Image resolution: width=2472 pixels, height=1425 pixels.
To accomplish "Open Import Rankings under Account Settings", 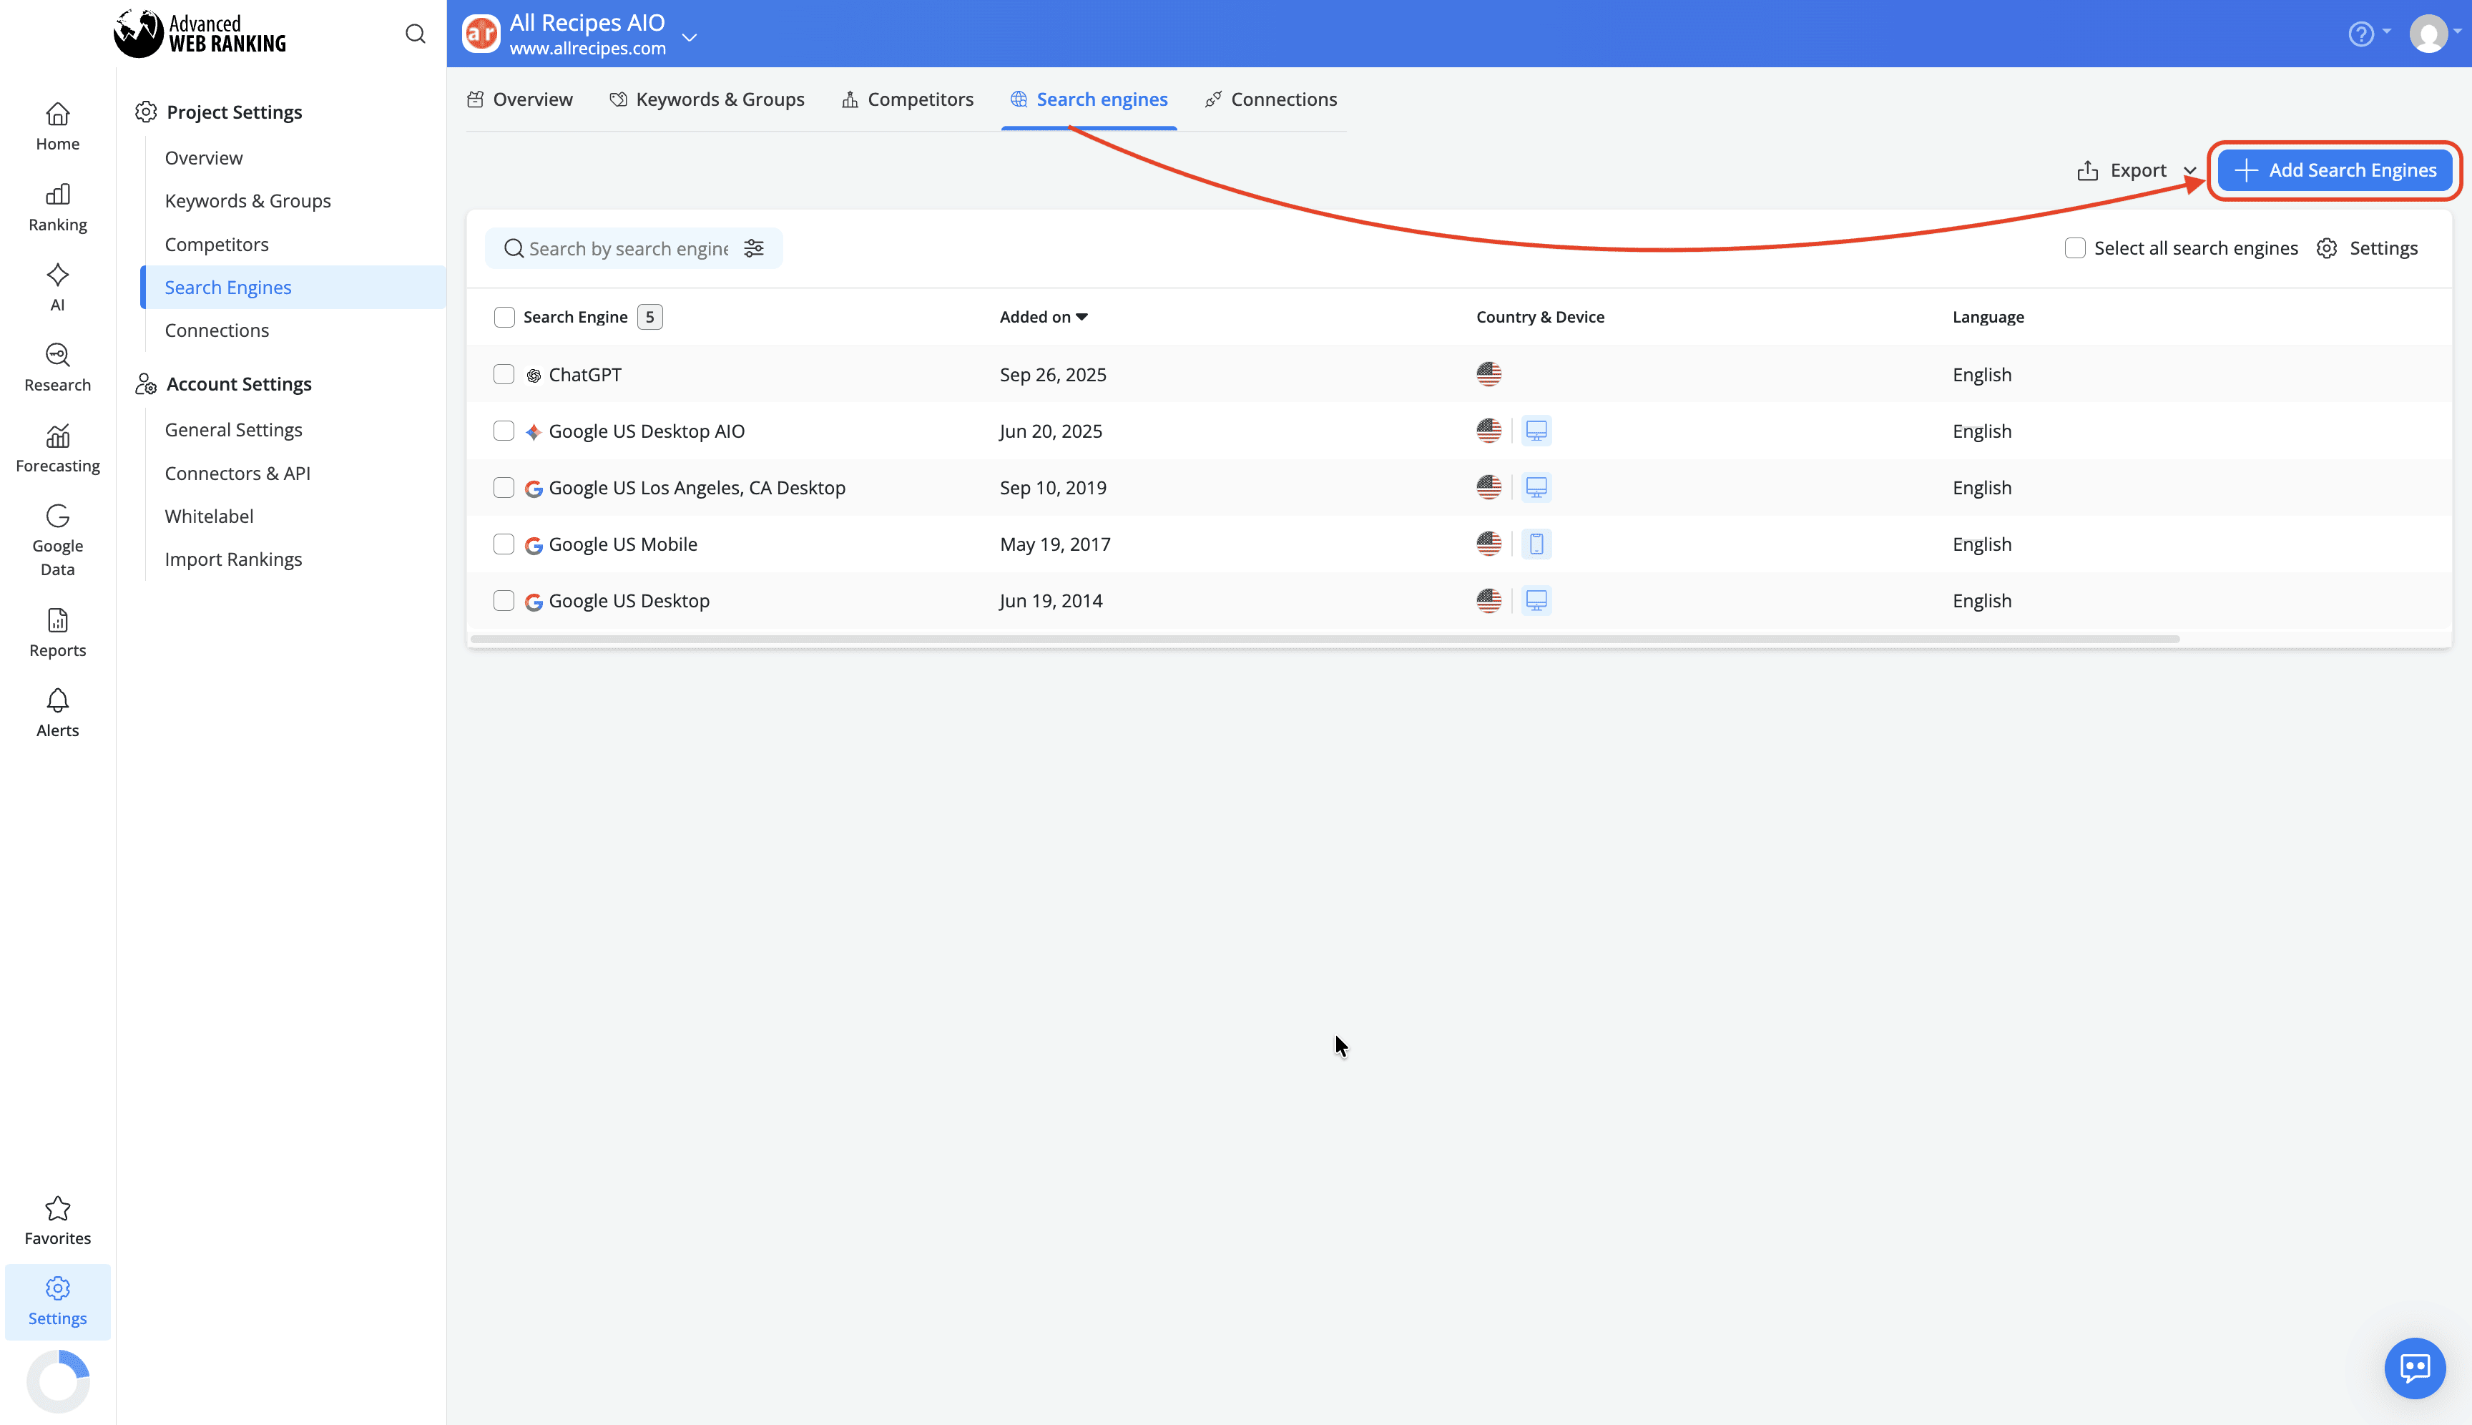I will (x=234, y=559).
